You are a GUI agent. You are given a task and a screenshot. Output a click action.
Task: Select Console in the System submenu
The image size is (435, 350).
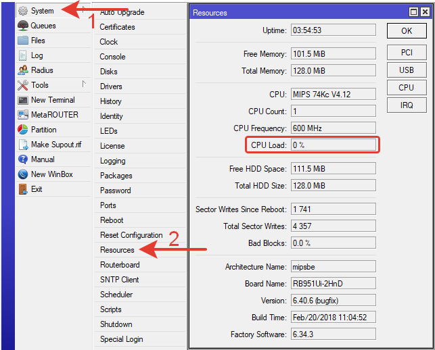click(x=140, y=57)
